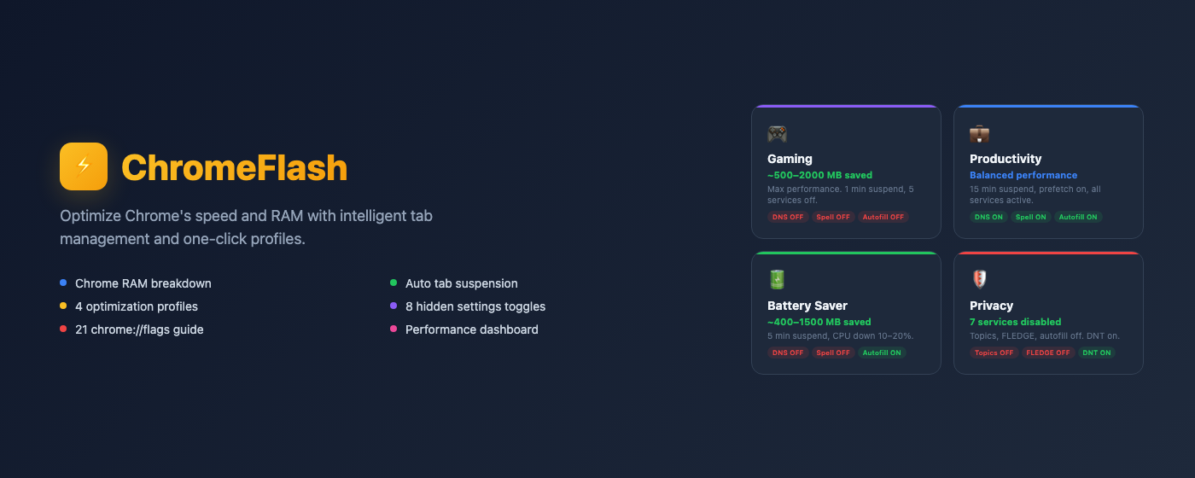Image resolution: width=1195 pixels, height=478 pixels.
Task: Click the ChromeFlash title text
Action: coord(235,167)
